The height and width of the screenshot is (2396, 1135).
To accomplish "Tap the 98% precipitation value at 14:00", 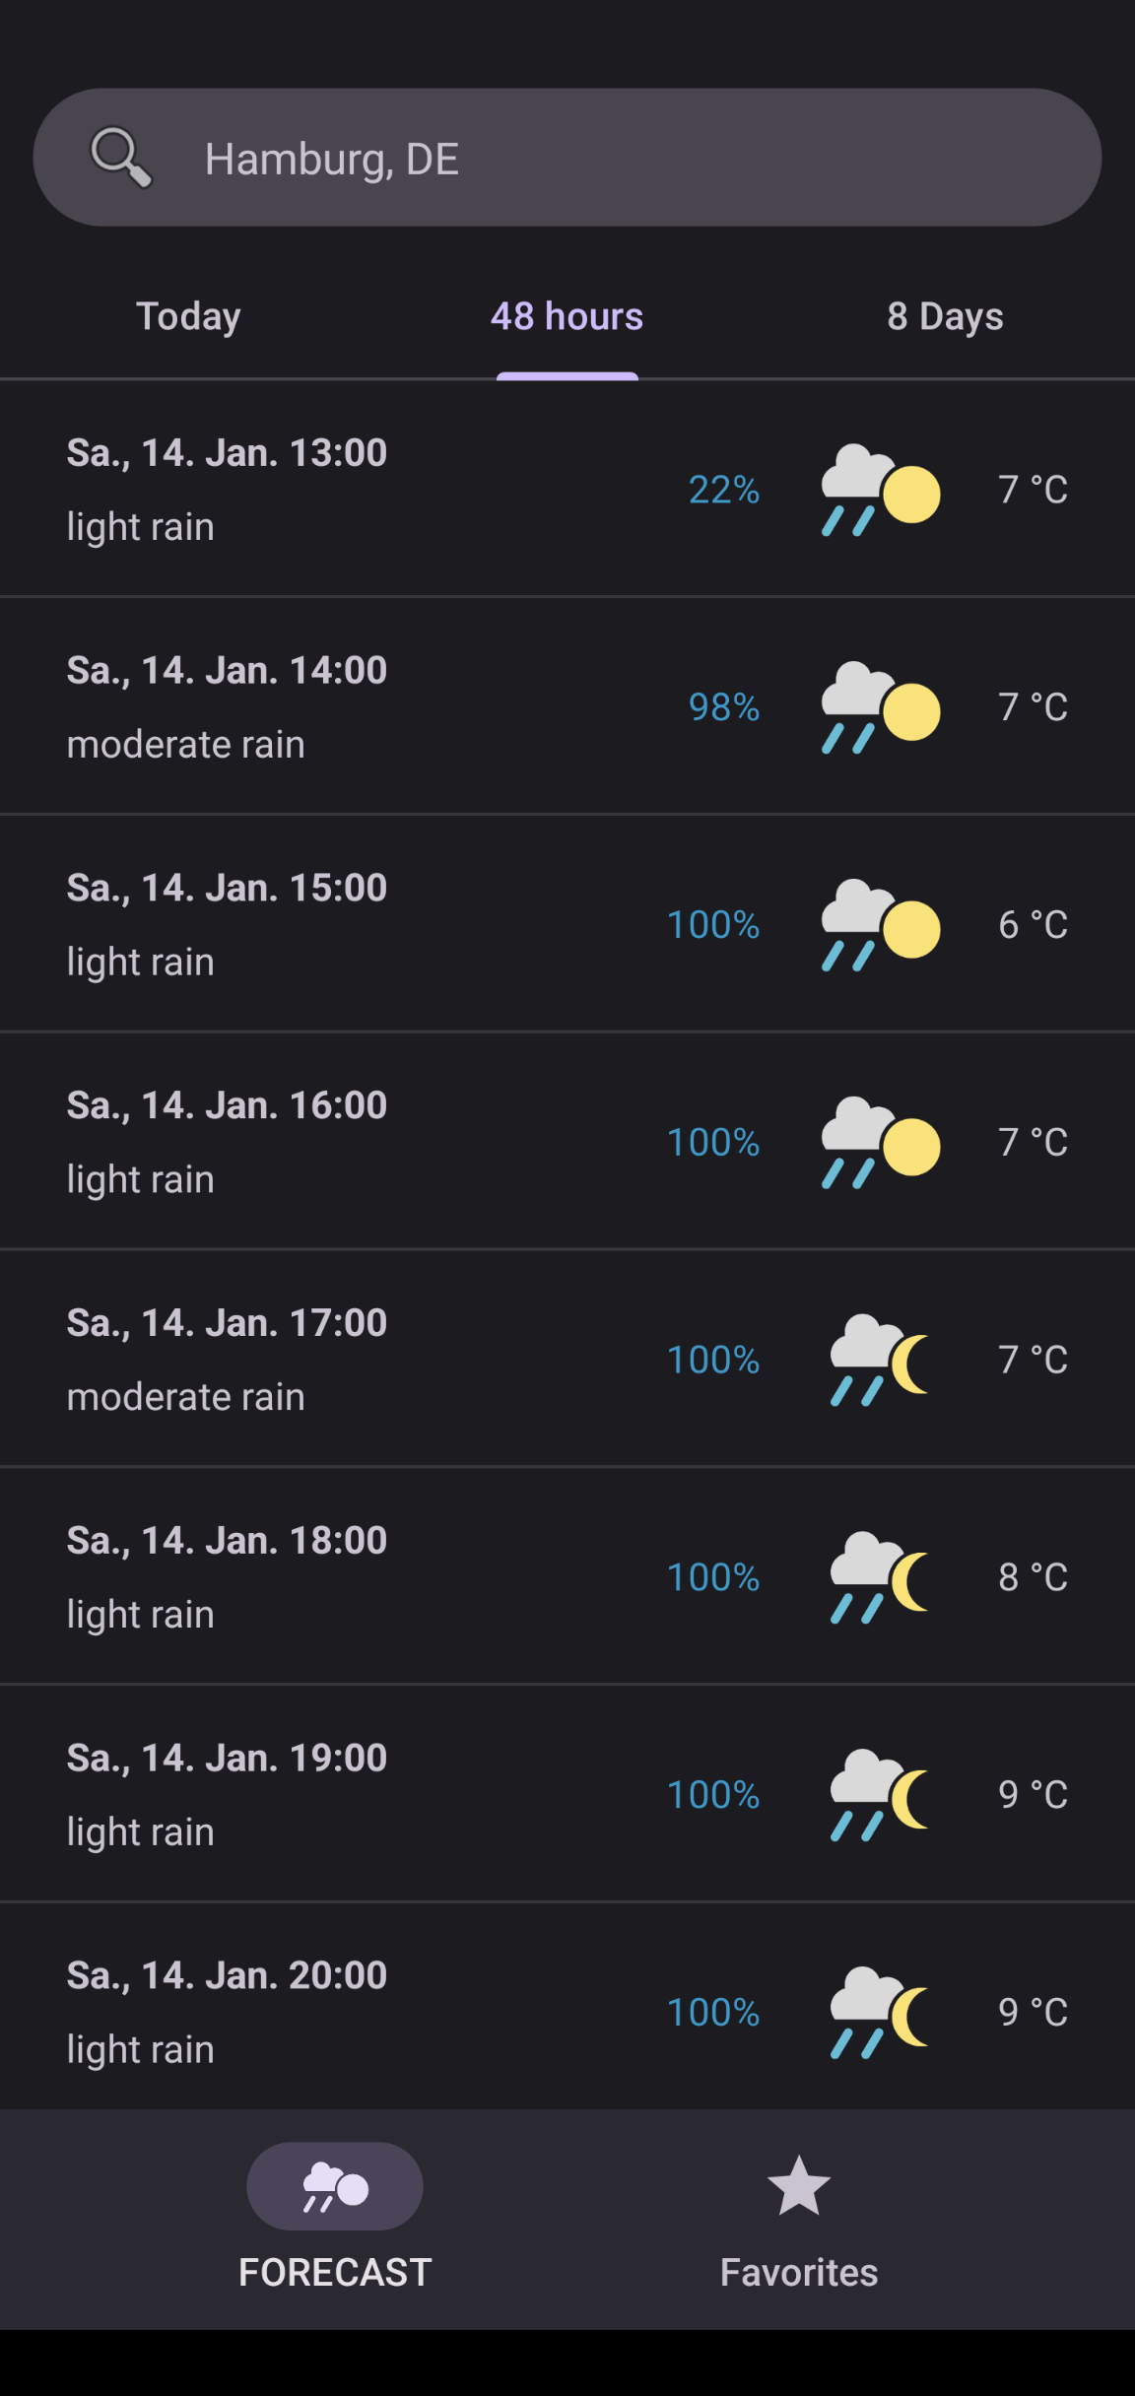I will [x=724, y=707].
